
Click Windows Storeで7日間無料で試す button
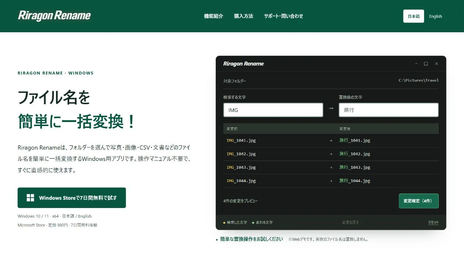[x=72, y=198]
